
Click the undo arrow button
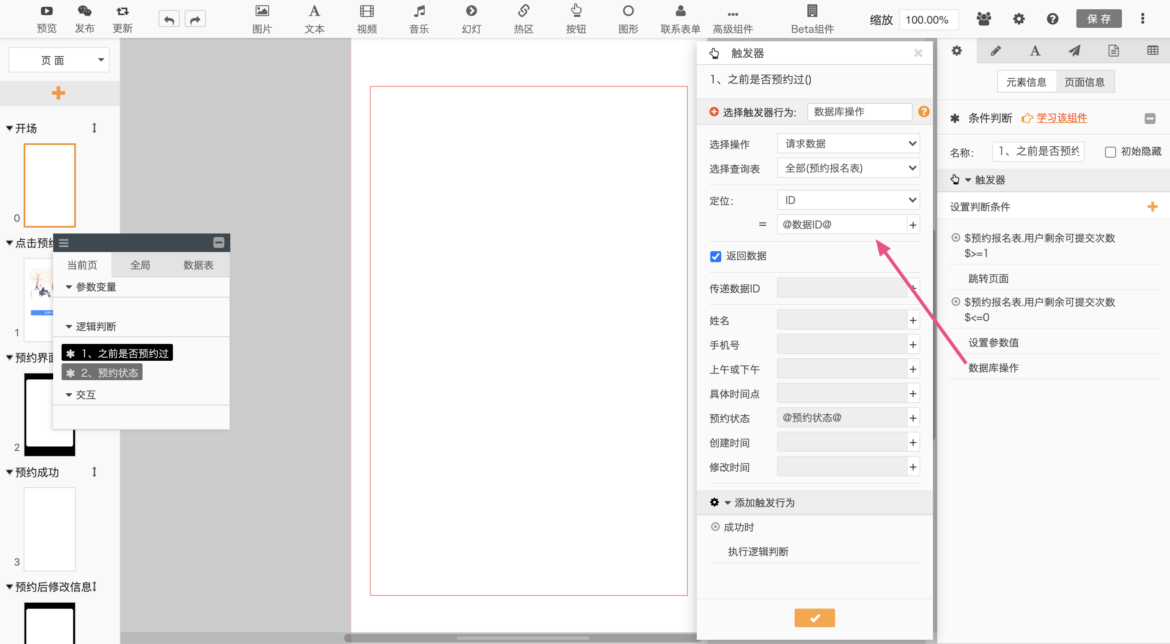[169, 19]
